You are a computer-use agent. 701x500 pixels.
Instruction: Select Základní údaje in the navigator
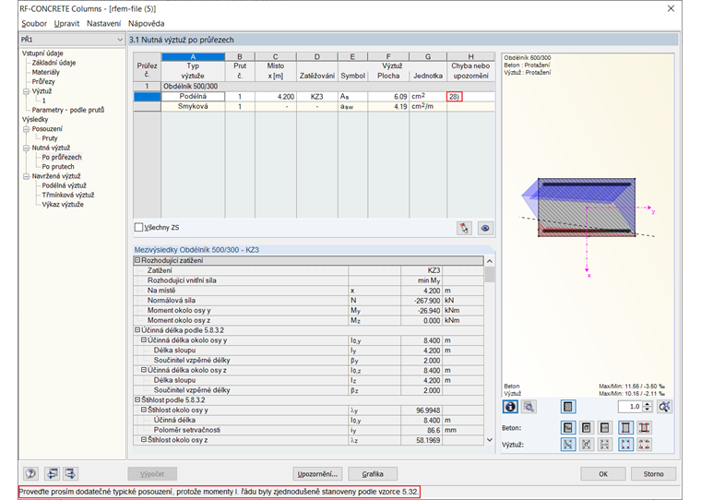tap(53, 63)
